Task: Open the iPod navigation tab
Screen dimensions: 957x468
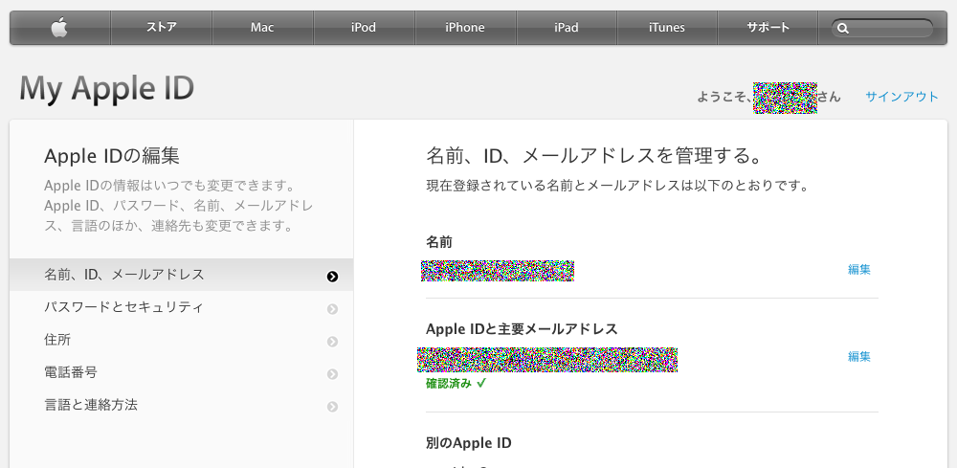Action: (x=364, y=28)
